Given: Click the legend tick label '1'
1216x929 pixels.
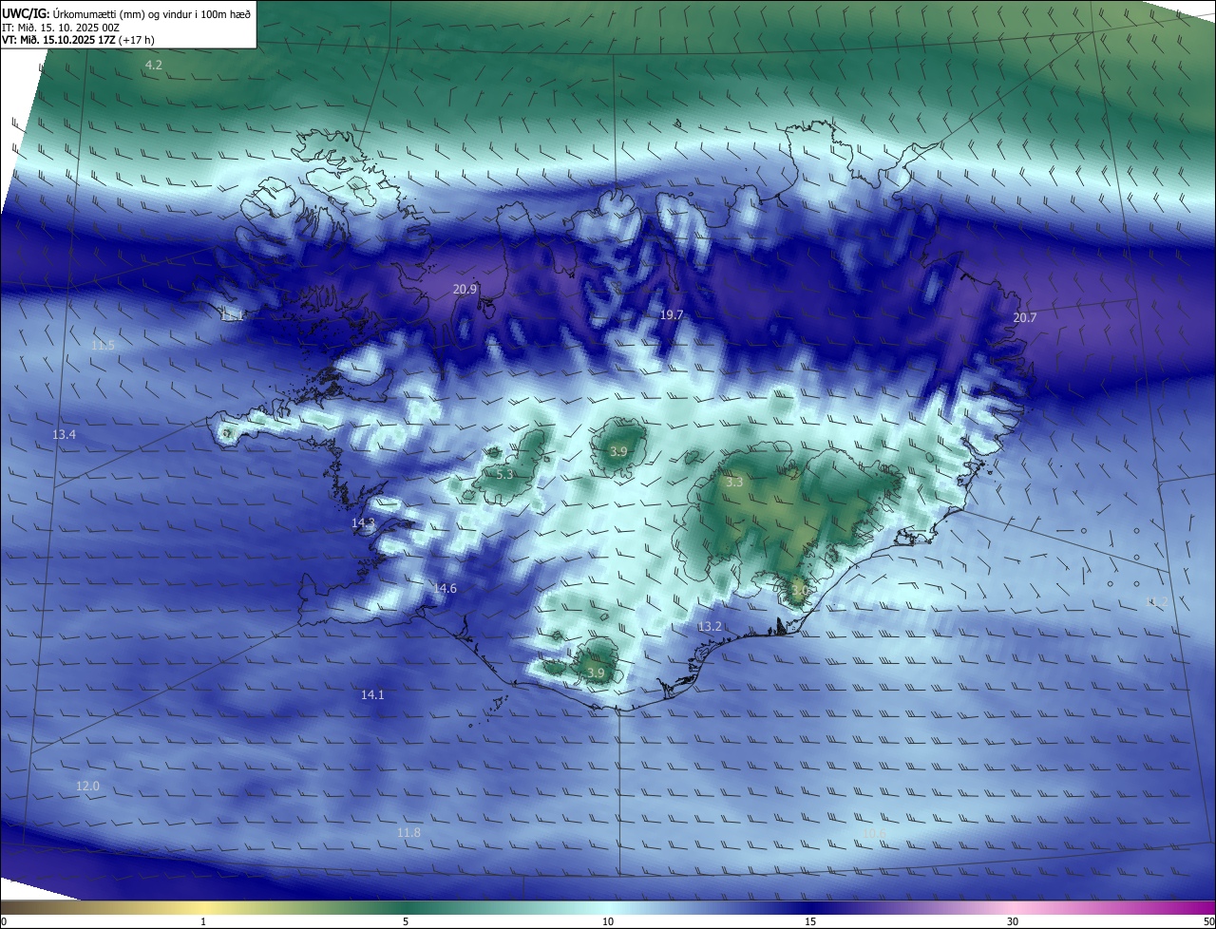Looking at the screenshot, I should [203, 921].
